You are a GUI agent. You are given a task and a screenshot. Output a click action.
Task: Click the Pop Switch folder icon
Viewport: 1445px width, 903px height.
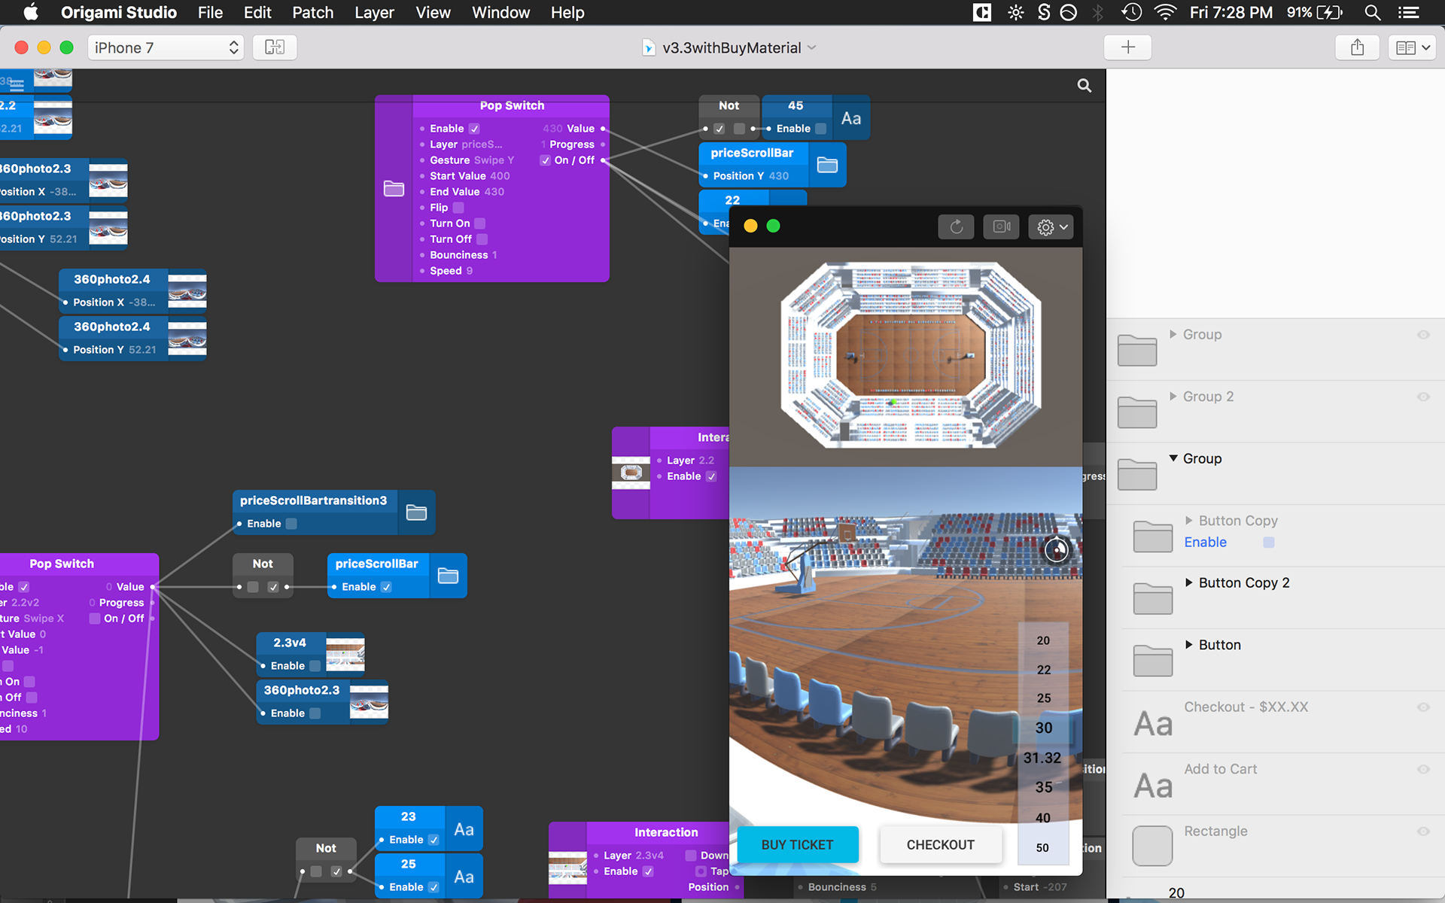(x=394, y=188)
